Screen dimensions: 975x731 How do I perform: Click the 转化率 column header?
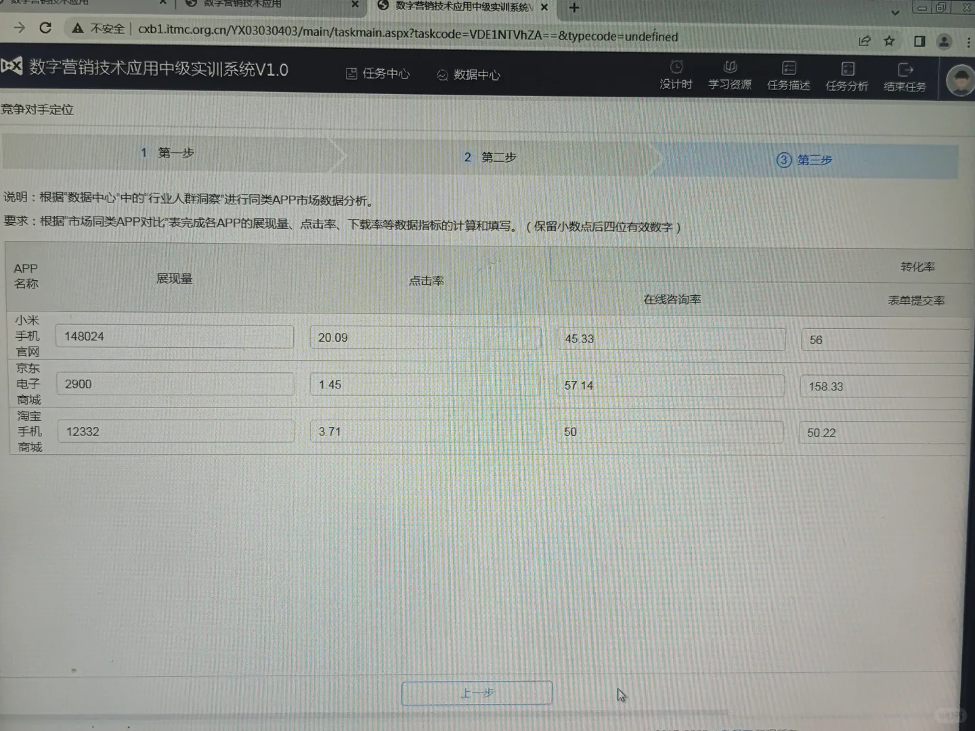click(x=917, y=267)
